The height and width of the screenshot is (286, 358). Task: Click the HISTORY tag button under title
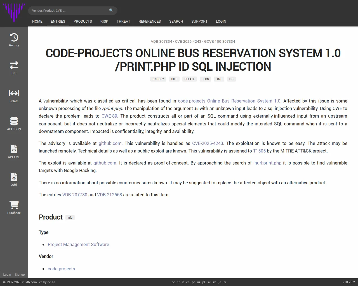[158, 79]
